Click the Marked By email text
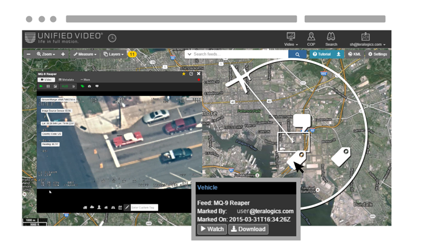This screenshot has height=251, width=443. click(x=265, y=211)
